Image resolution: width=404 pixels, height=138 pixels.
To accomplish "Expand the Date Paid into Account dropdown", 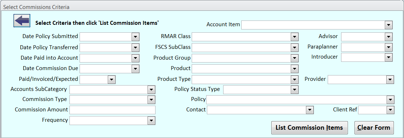I will 136,58.
